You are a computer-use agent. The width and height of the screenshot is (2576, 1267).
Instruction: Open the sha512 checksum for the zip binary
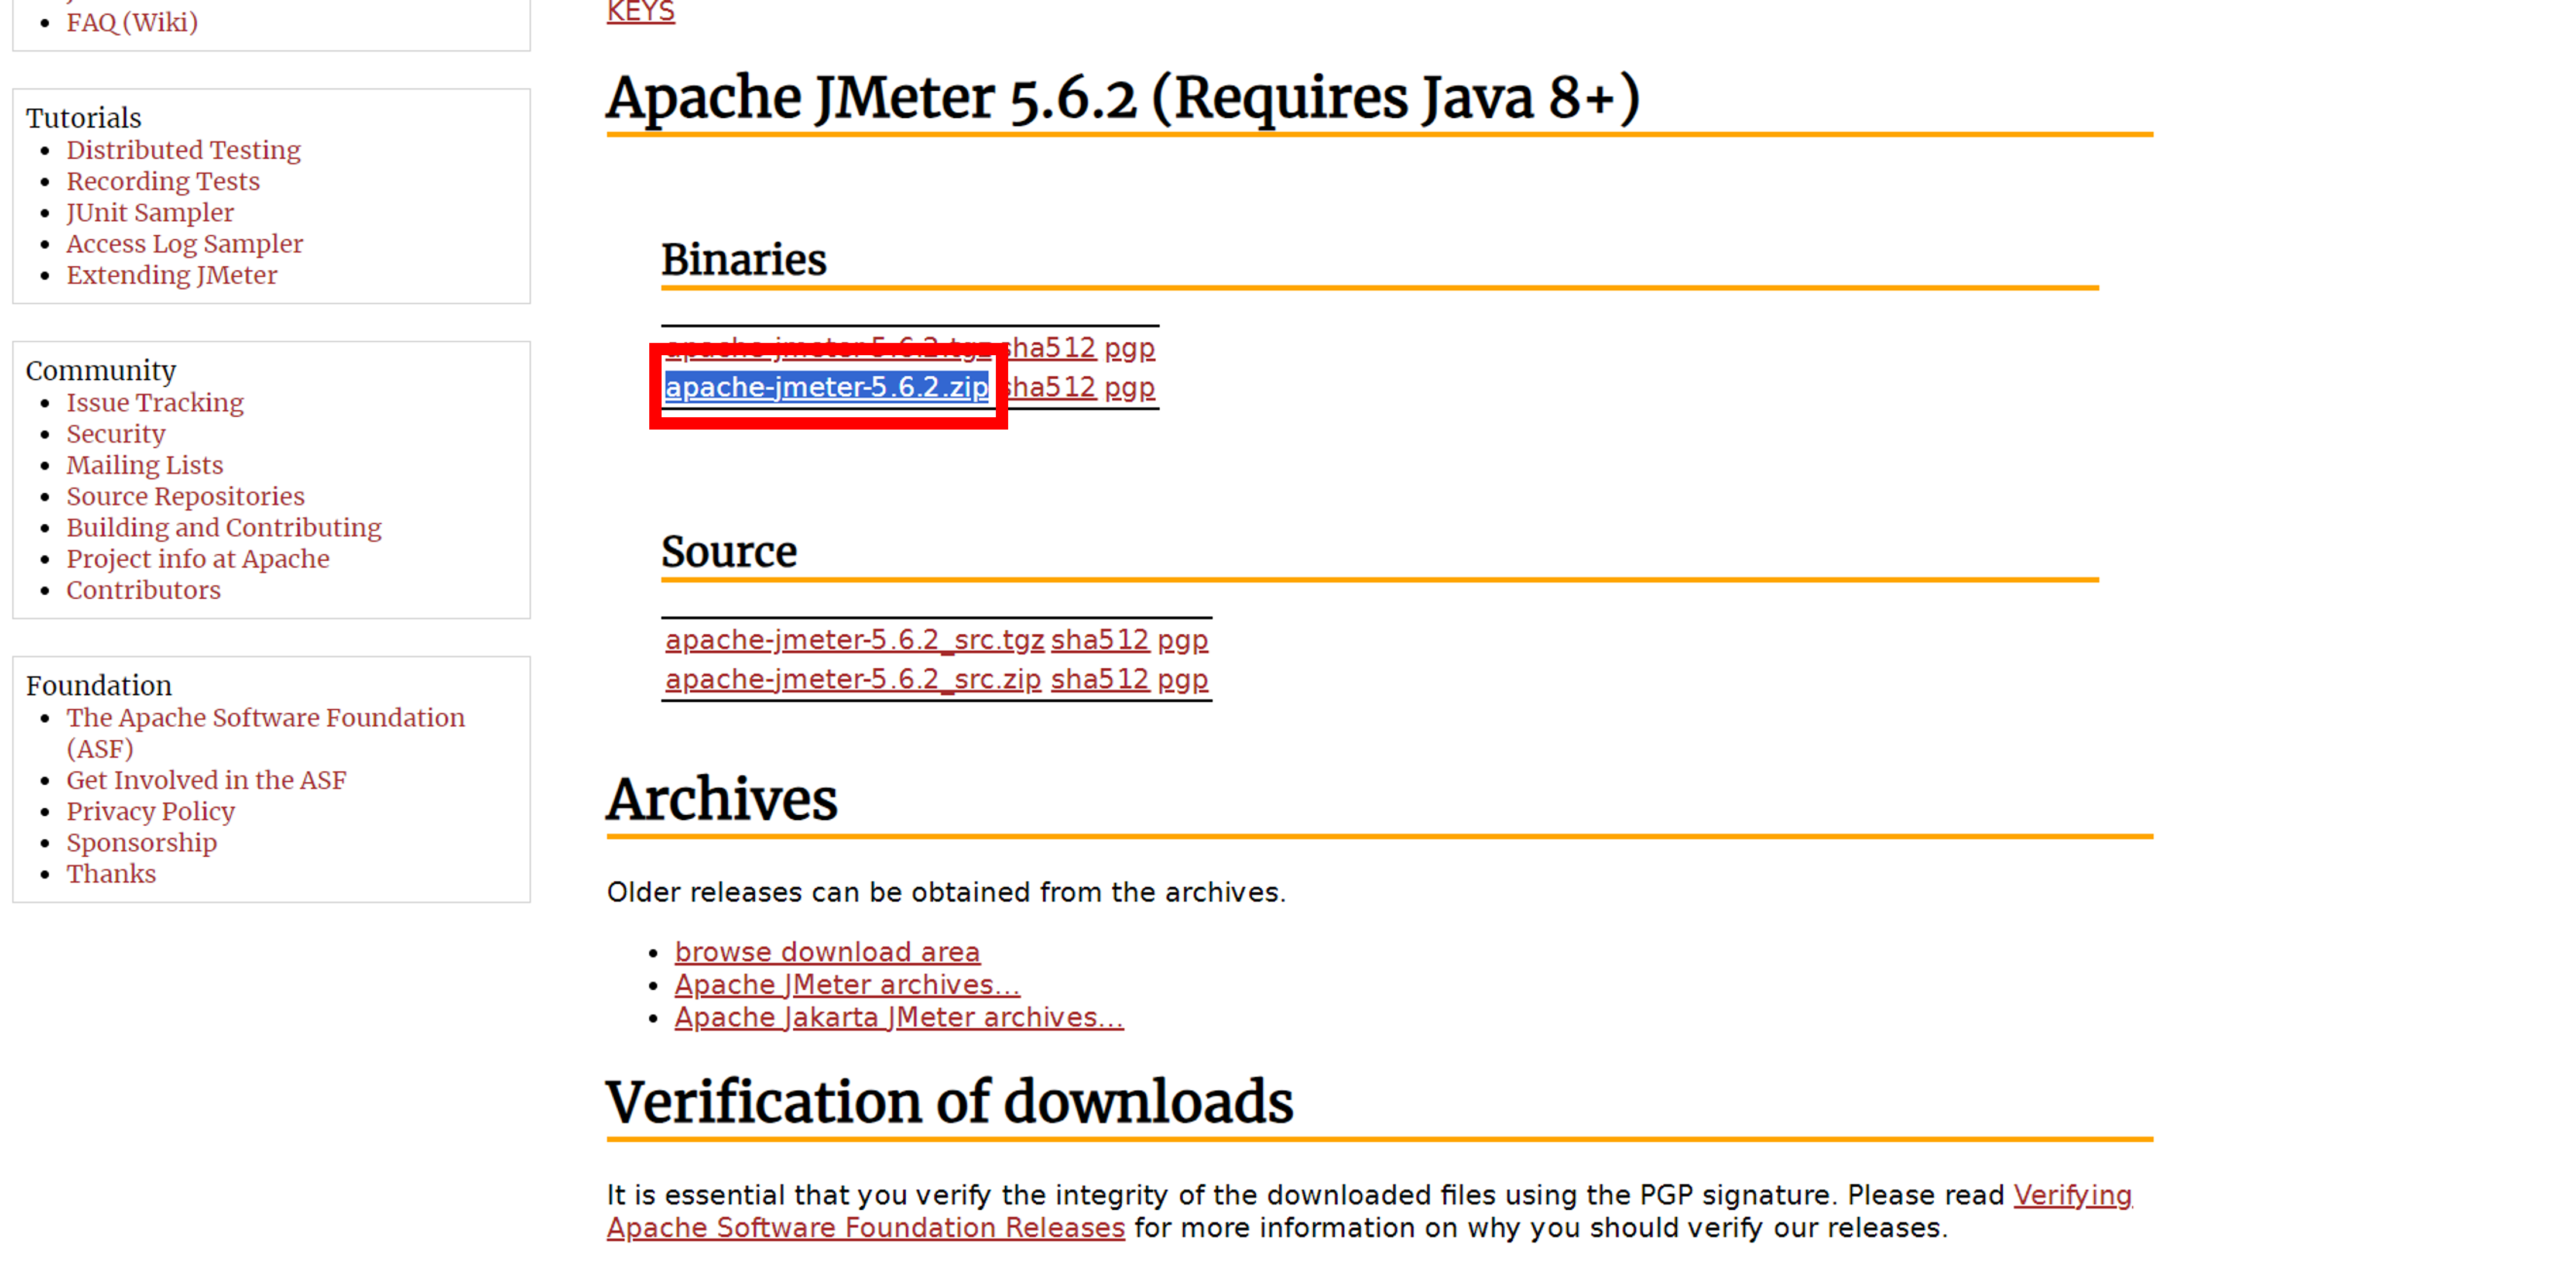pos(1049,387)
